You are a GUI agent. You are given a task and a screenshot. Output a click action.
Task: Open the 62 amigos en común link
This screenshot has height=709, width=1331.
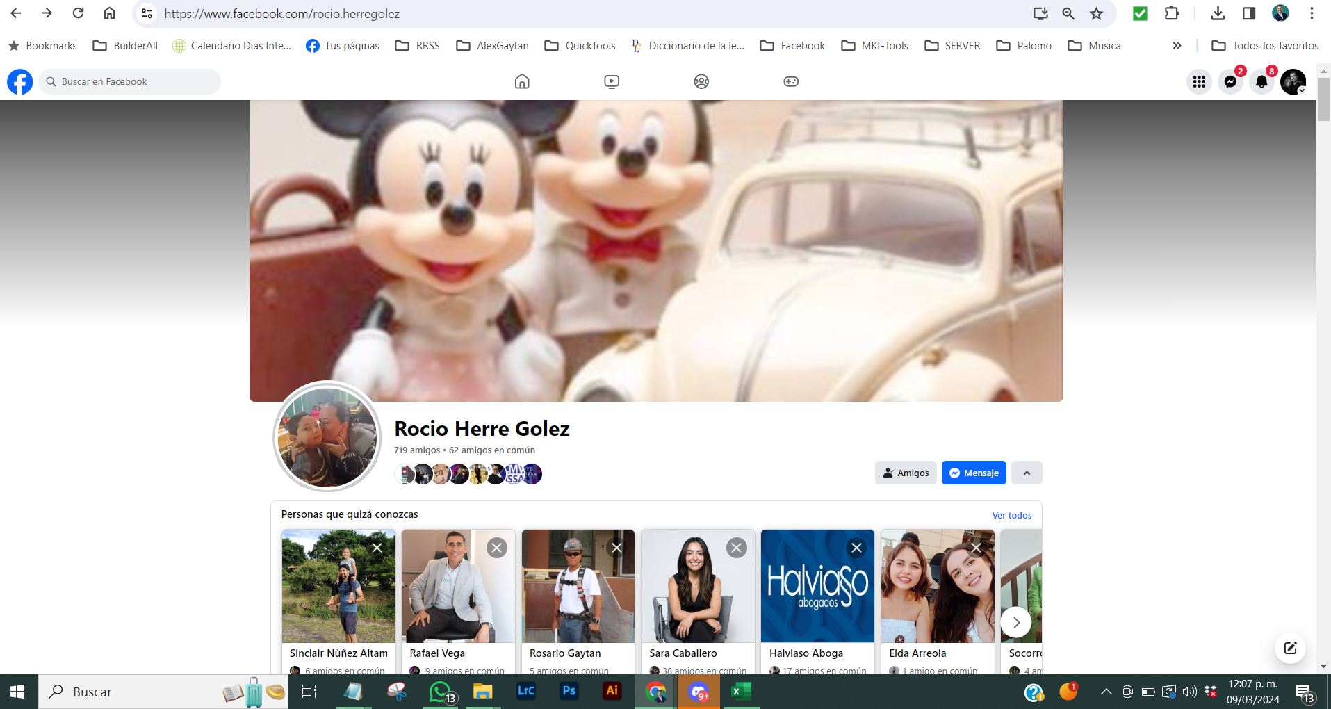[492, 450]
